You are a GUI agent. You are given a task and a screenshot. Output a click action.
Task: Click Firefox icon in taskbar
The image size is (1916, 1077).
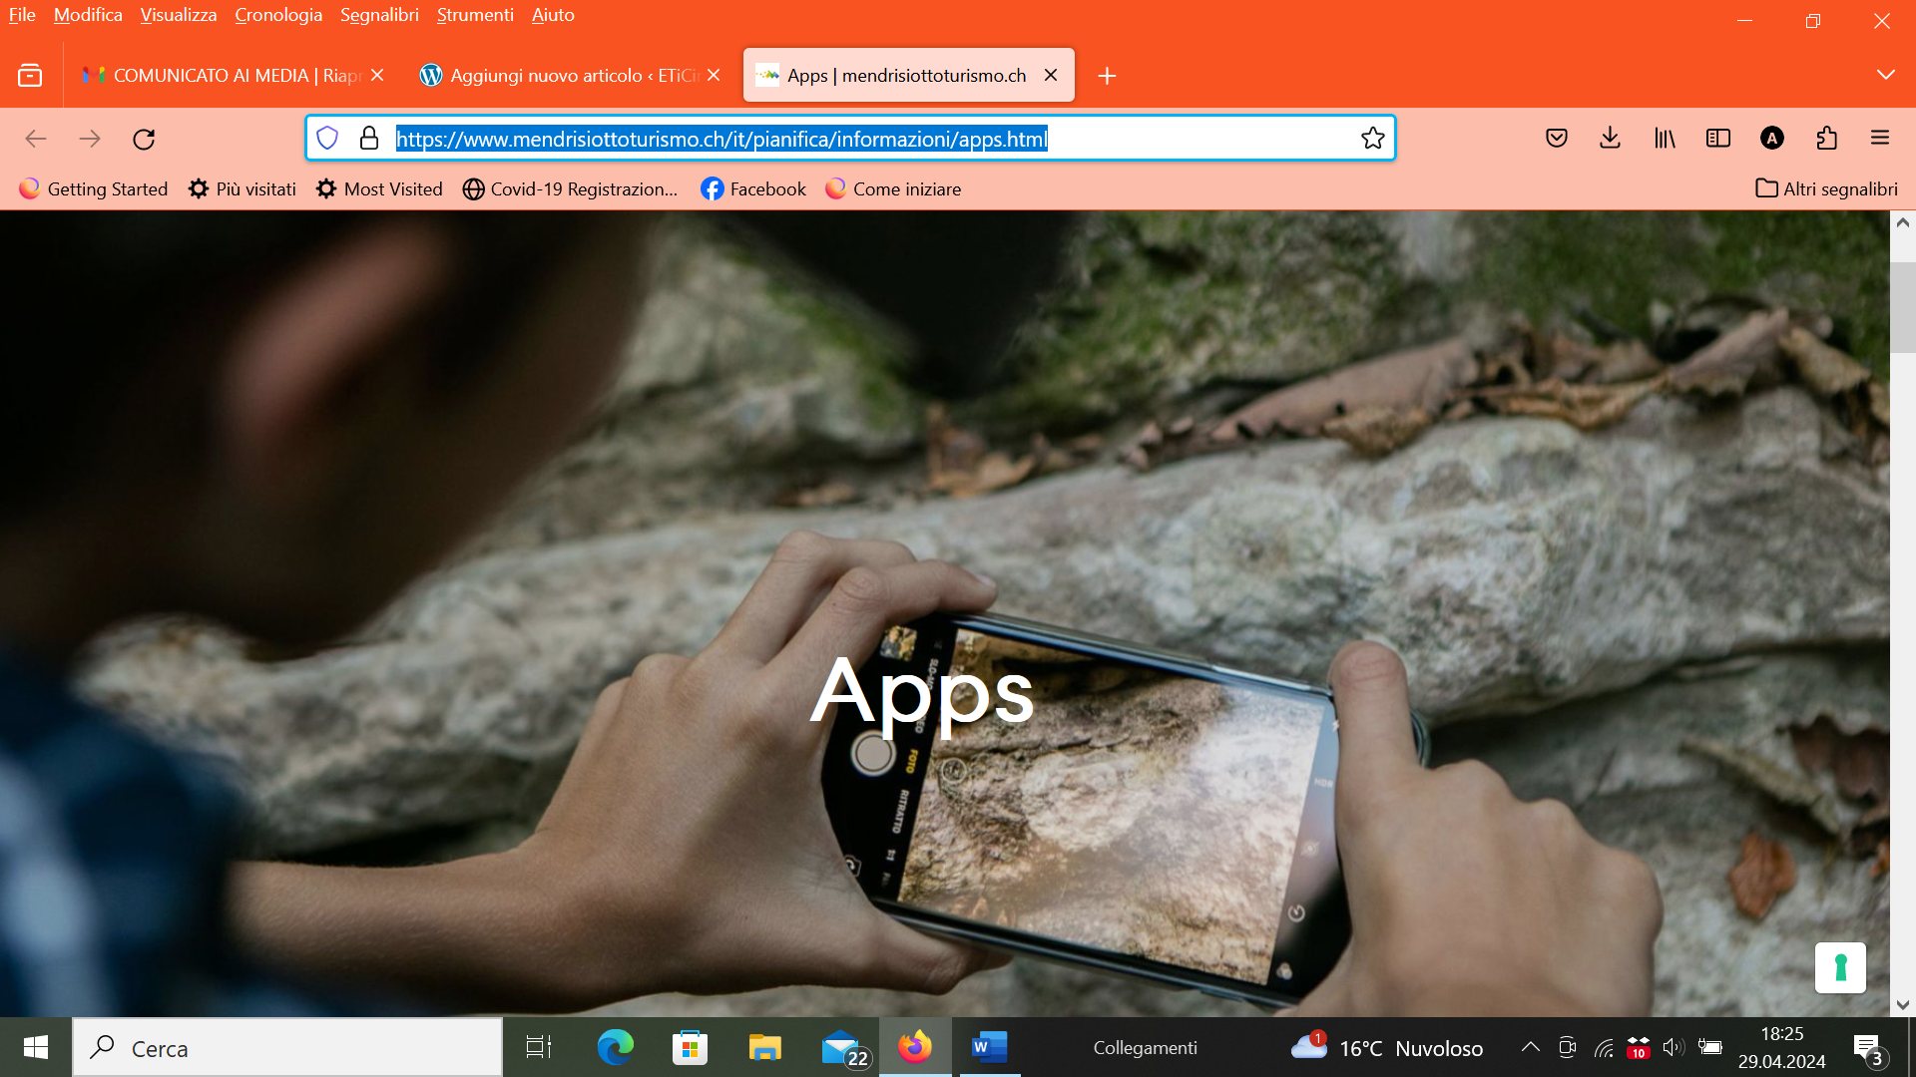[915, 1047]
